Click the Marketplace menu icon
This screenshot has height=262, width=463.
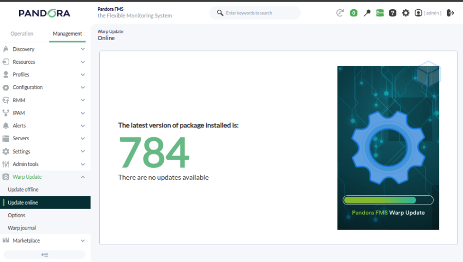pyautogui.click(x=6, y=240)
